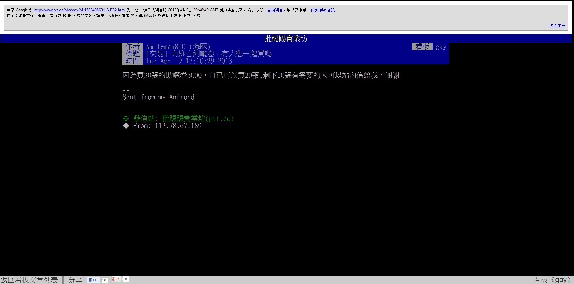Click the 時間 label
Viewport: 574px width, 284px height.
133,61
